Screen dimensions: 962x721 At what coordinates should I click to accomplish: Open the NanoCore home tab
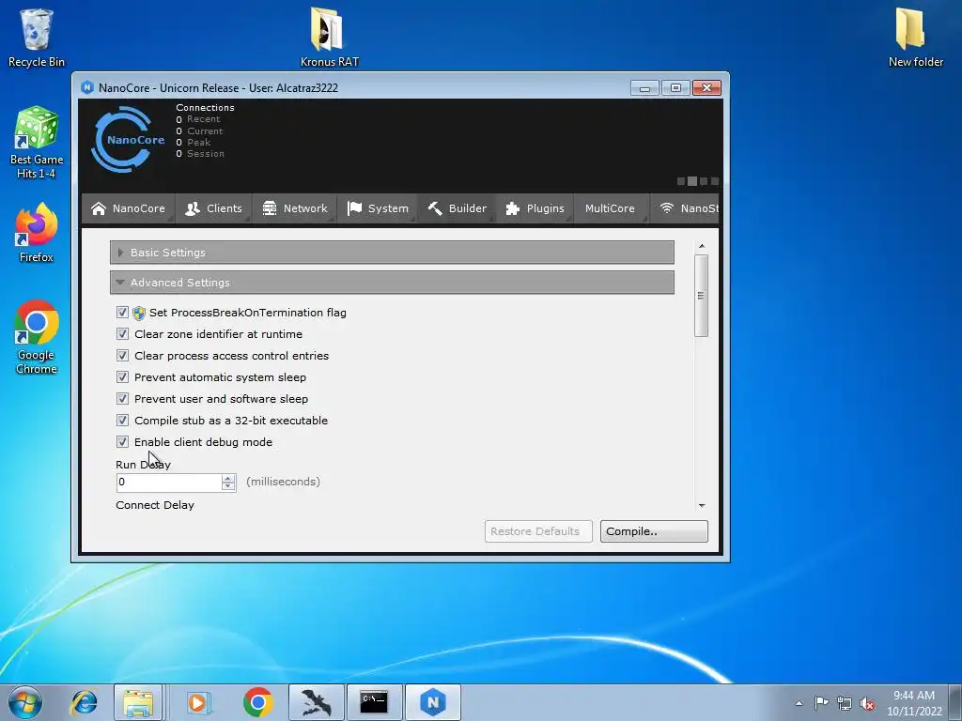click(x=128, y=208)
